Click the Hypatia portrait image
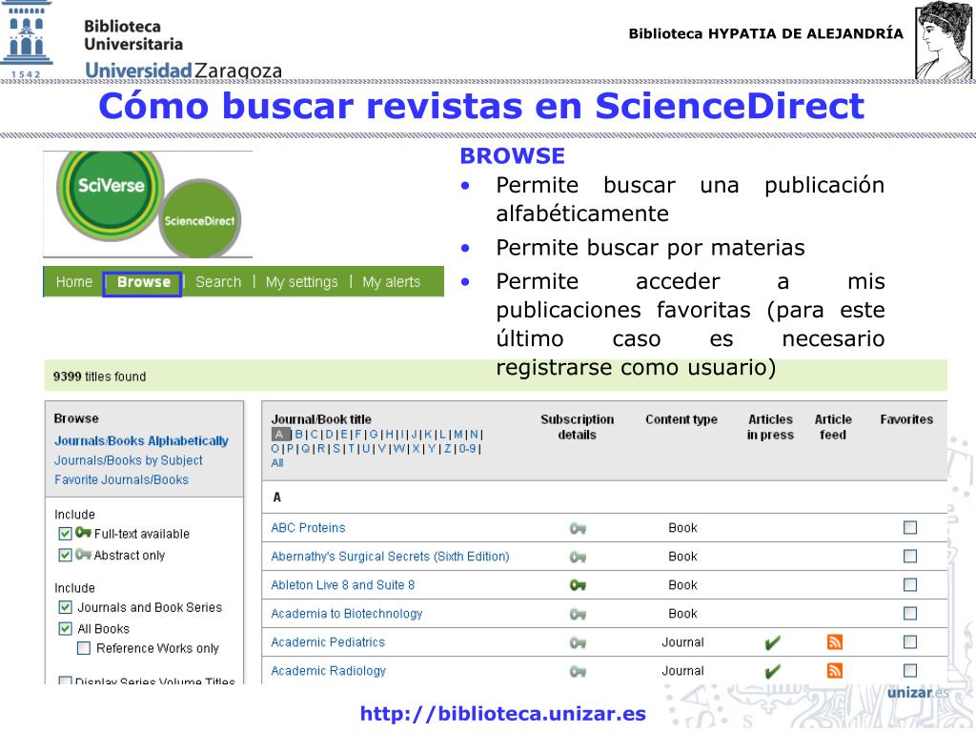Viewport: 976px width, 732px height. (x=943, y=40)
